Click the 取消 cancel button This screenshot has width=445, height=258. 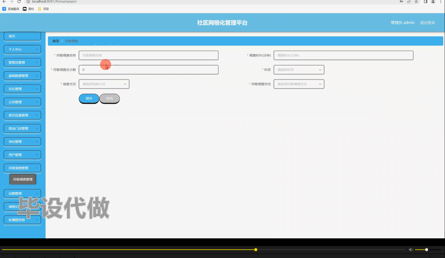(109, 98)
